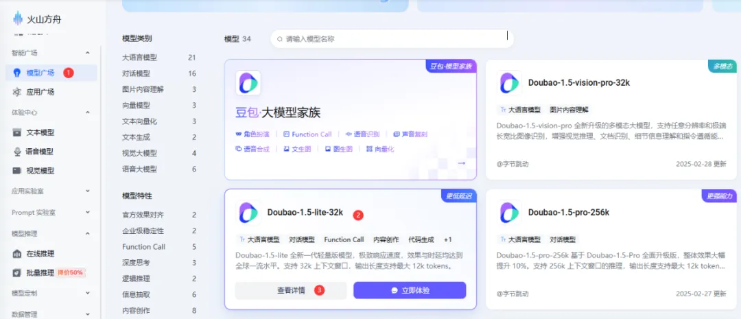Click the 在线推理 icon
Screen dimensions: 741x319
(x=17, y=254)
